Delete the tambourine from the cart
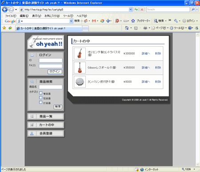Screen dimensions: 200x172 [158, 82]
